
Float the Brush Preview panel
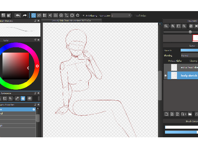pos(35,21)
